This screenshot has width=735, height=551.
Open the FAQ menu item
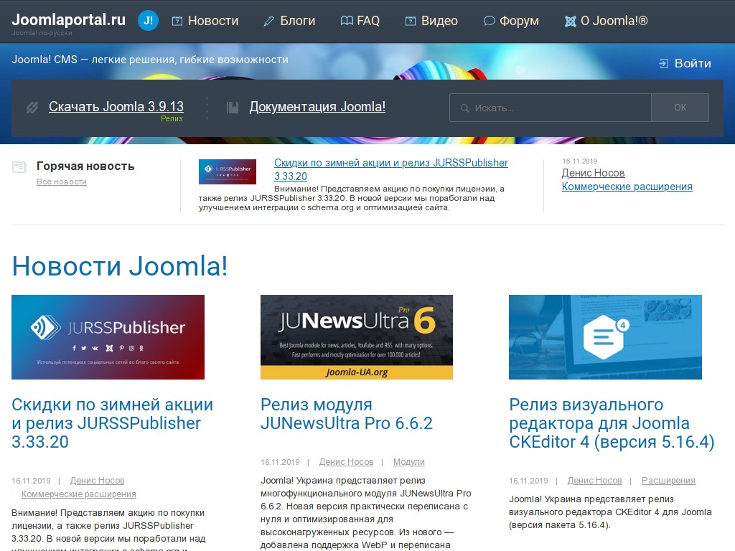368,21
